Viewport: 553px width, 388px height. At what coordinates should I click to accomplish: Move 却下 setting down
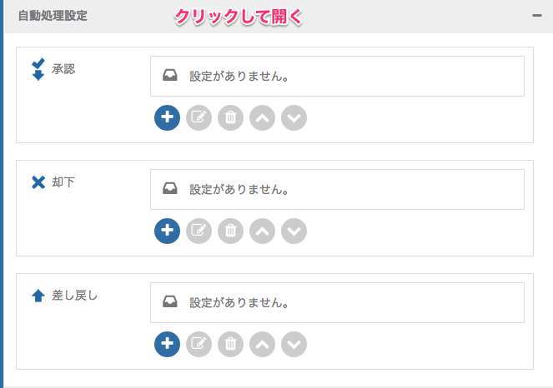click(294, 231)
